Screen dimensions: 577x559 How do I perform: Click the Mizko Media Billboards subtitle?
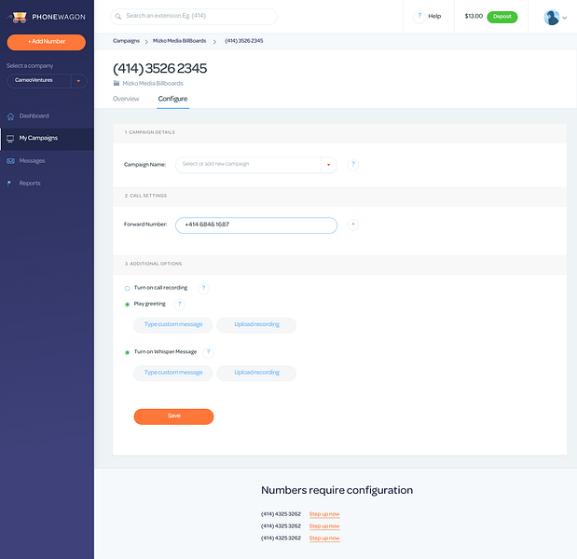(x=153, y=84)
